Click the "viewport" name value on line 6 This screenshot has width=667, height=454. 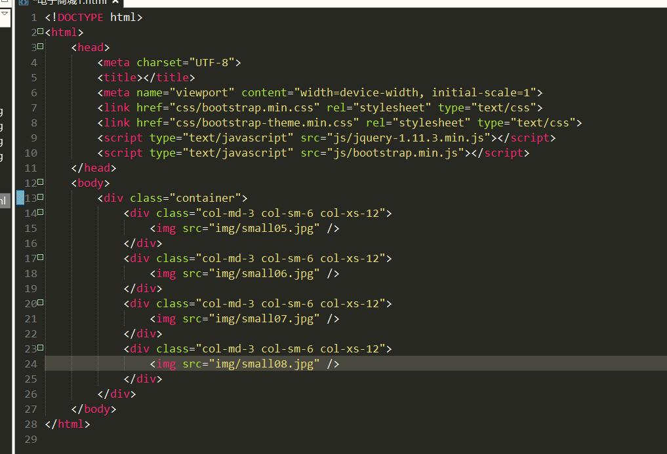[x=202, y=92]
